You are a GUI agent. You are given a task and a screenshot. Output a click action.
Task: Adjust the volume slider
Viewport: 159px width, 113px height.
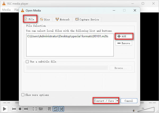[146, 110]
